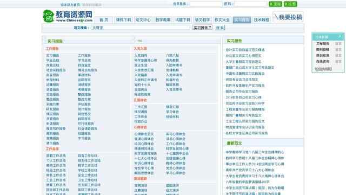
Task: Click the orange 演讲致辞 category heading
Action: coord(141,178)
